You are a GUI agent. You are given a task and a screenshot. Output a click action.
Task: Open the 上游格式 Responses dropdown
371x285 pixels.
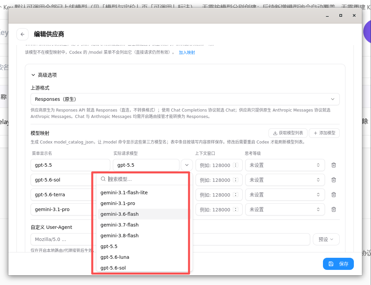pyautogui.click(x=185, y=99)
